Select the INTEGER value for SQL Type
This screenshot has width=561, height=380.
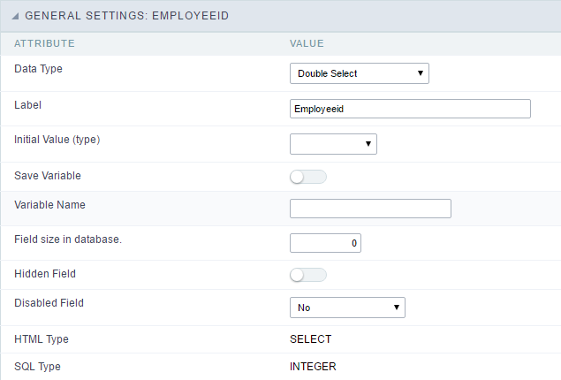click(x=313, y=366)
